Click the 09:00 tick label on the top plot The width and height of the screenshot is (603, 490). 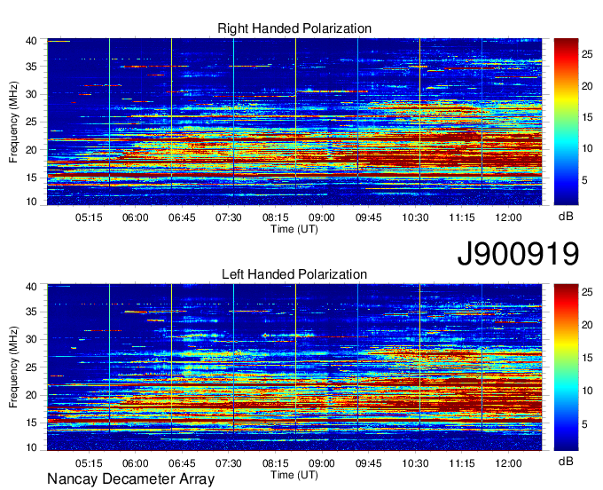click(x=322, y=217)
